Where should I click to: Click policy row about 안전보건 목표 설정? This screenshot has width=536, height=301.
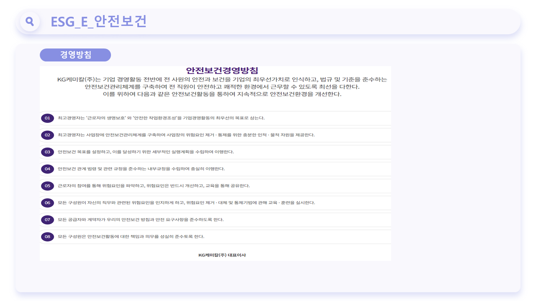coord(216,152)
